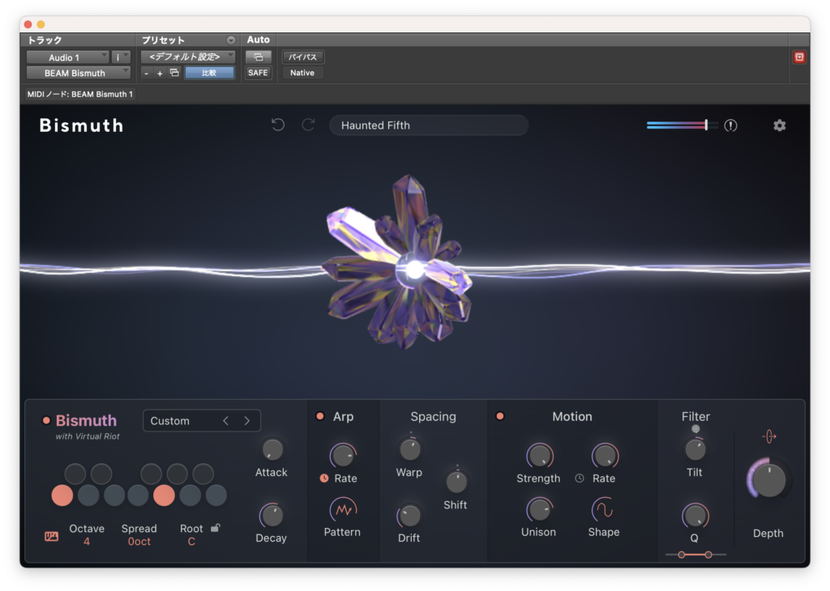Screen dimensions: 830x591
Task: Open Bismuth settings gear
Action: point(779,125)
